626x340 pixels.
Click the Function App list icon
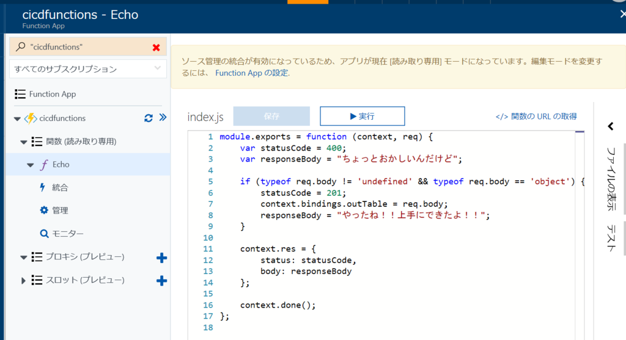click(20, 94)
